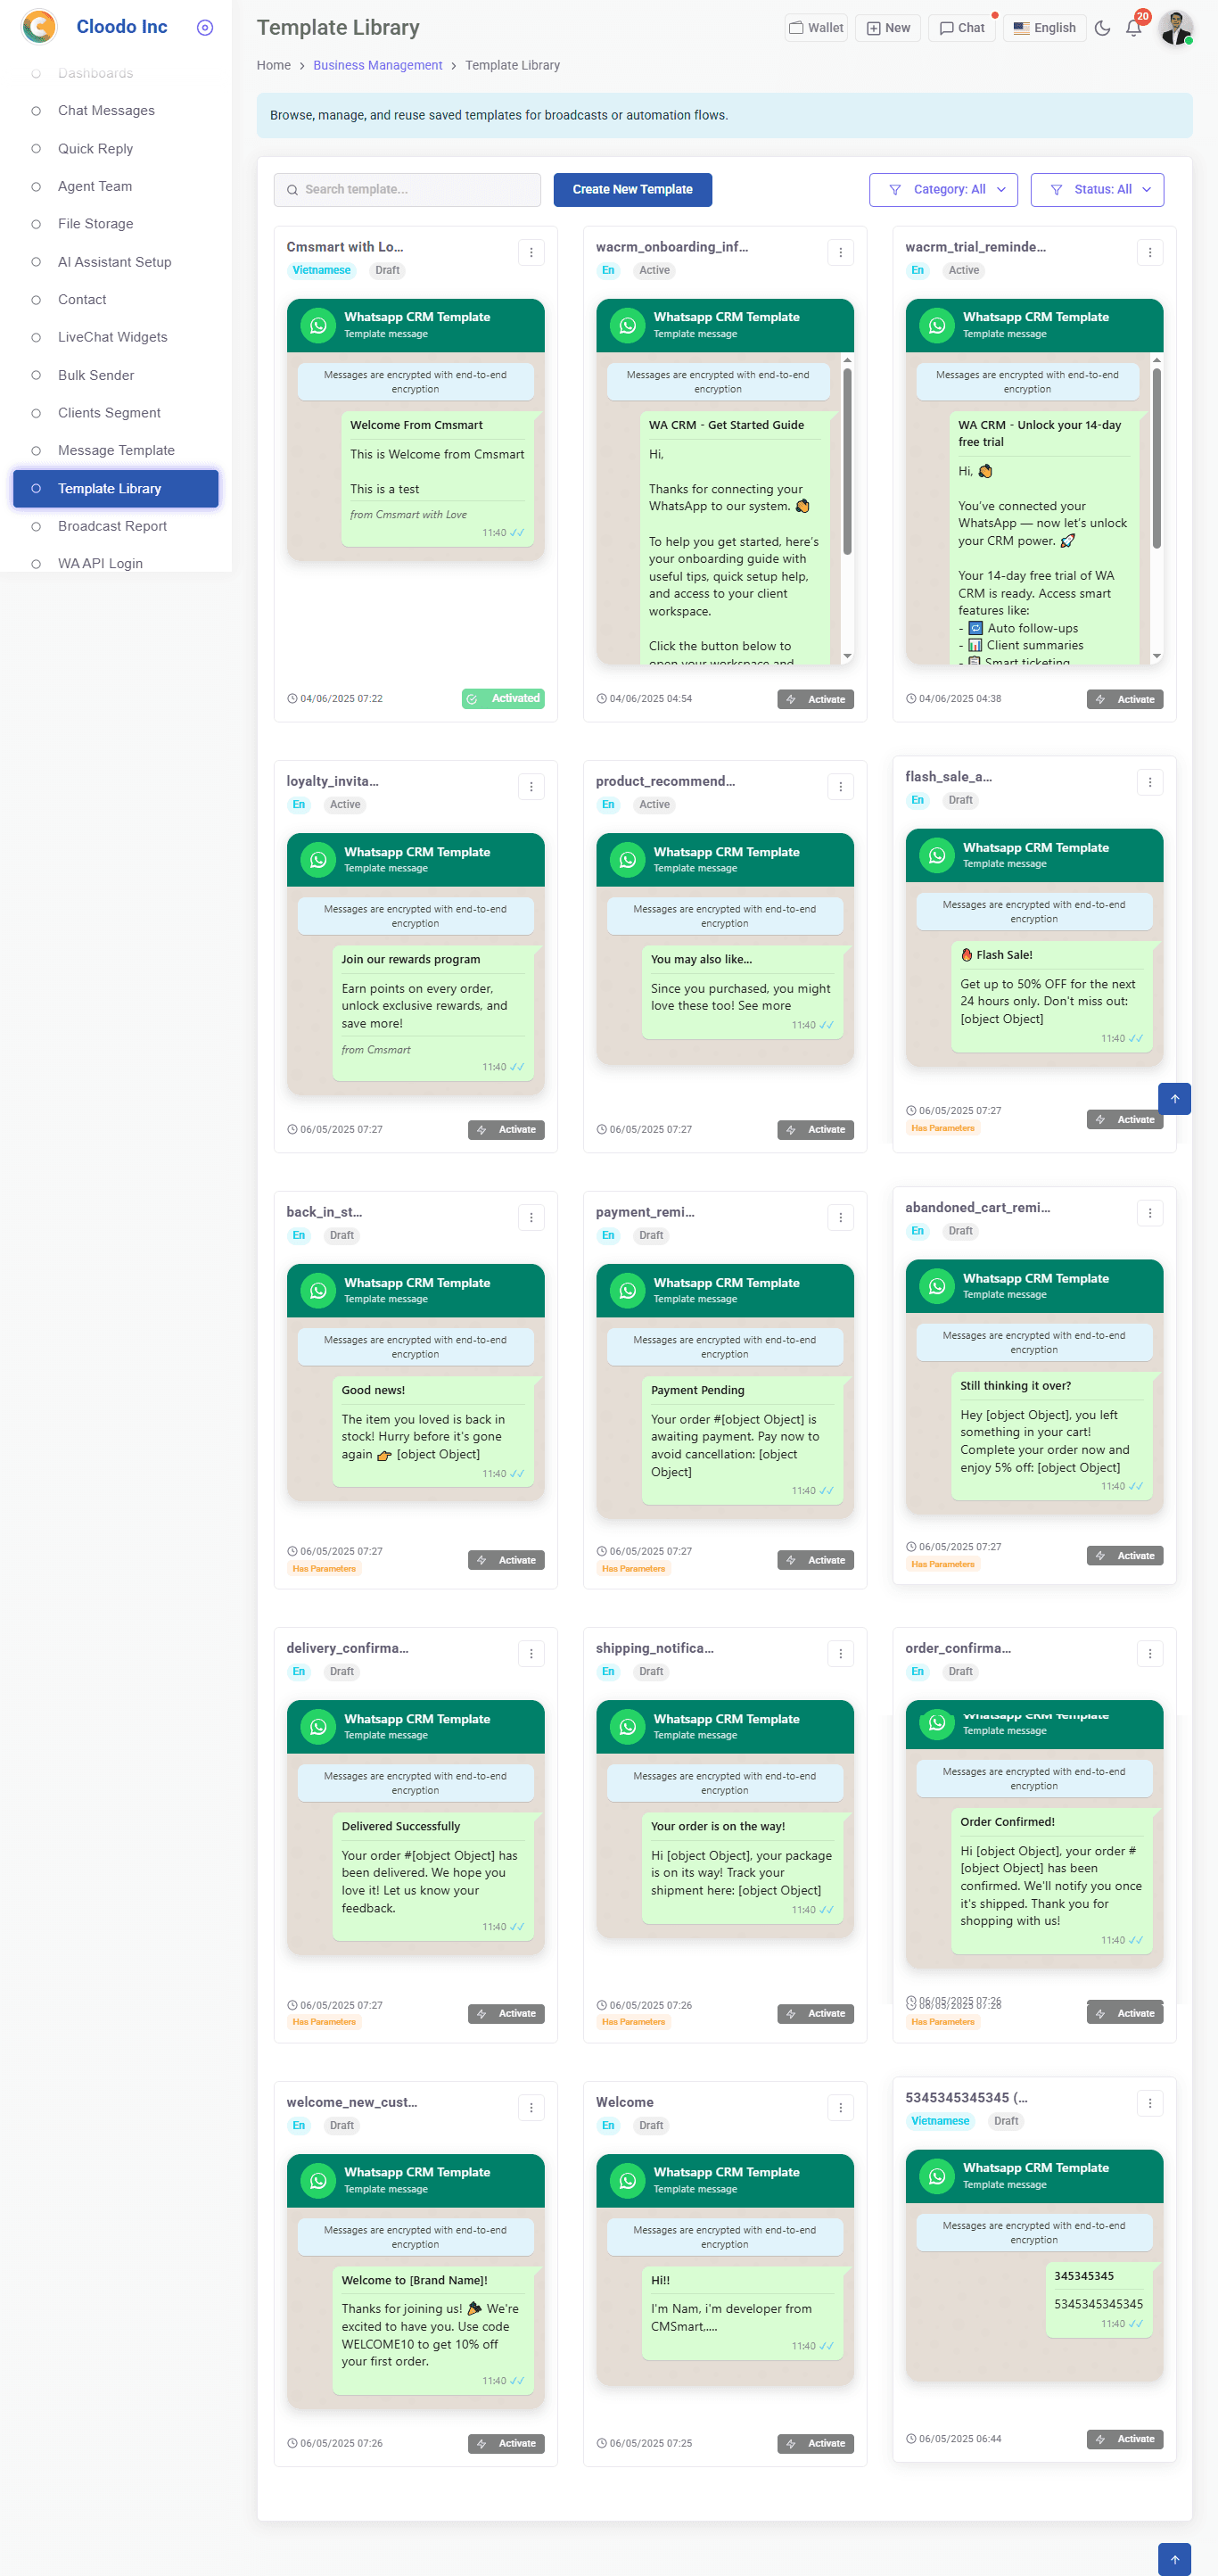1218x2576 pixels.
Task: Navigate to Business Management breadcrumb
Action: coord(377,66)
